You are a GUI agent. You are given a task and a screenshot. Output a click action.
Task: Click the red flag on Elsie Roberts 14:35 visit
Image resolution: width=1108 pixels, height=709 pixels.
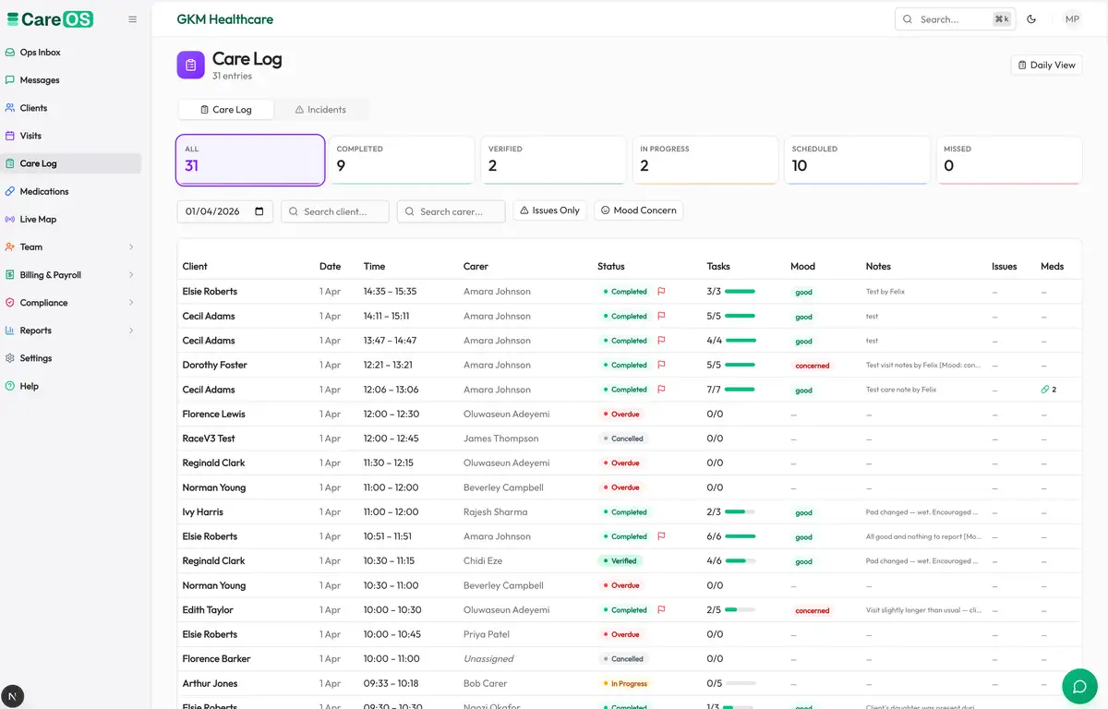[661, 292]
